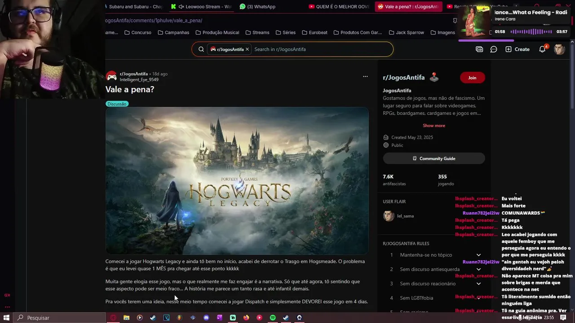This screenshot has width=575, height=323.
Task: Click the GX Corner sidebar icon
Action: click(7, 295)
